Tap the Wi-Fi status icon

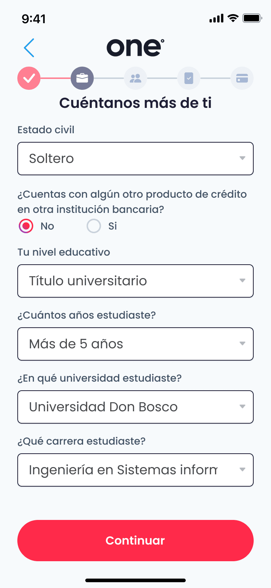coord(233,18)
